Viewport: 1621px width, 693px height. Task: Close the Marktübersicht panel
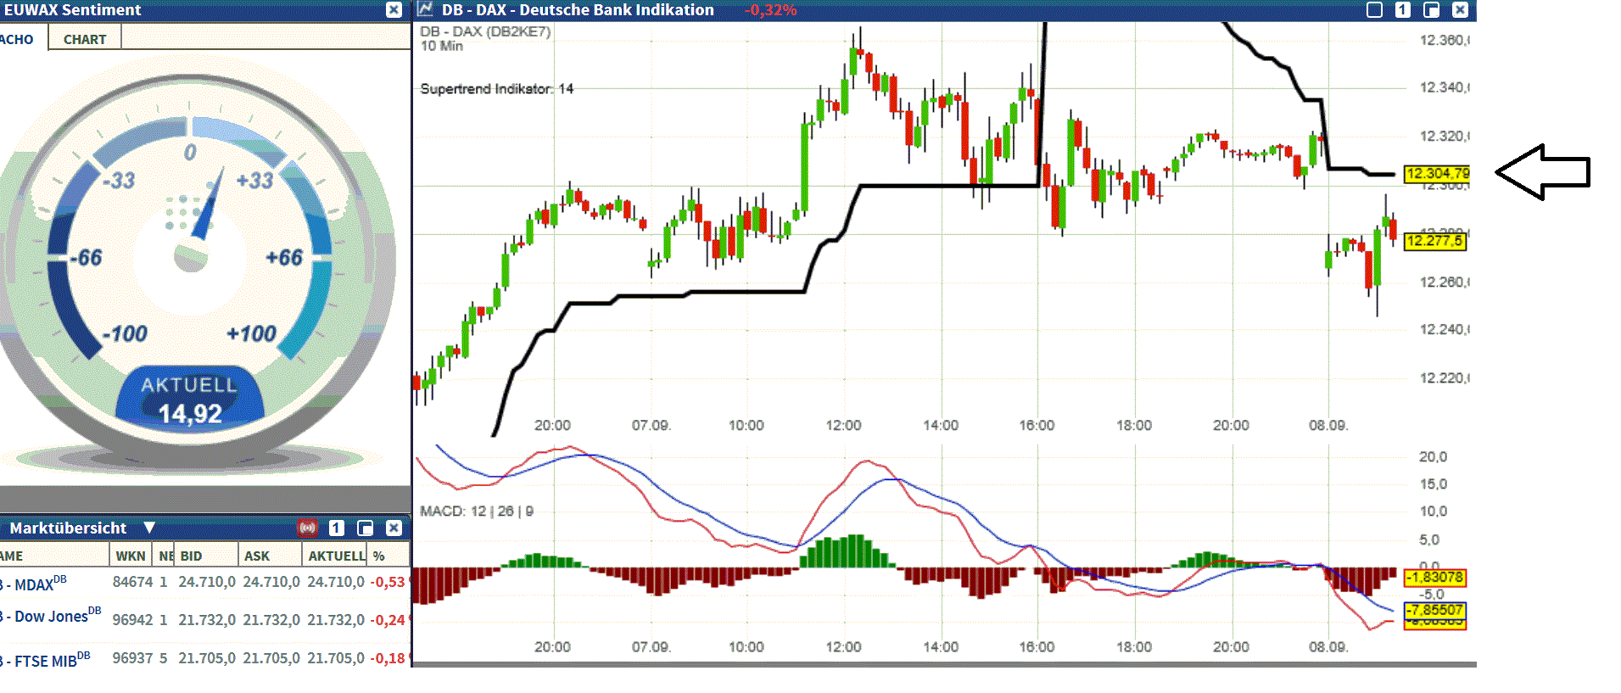coord(394,528)
